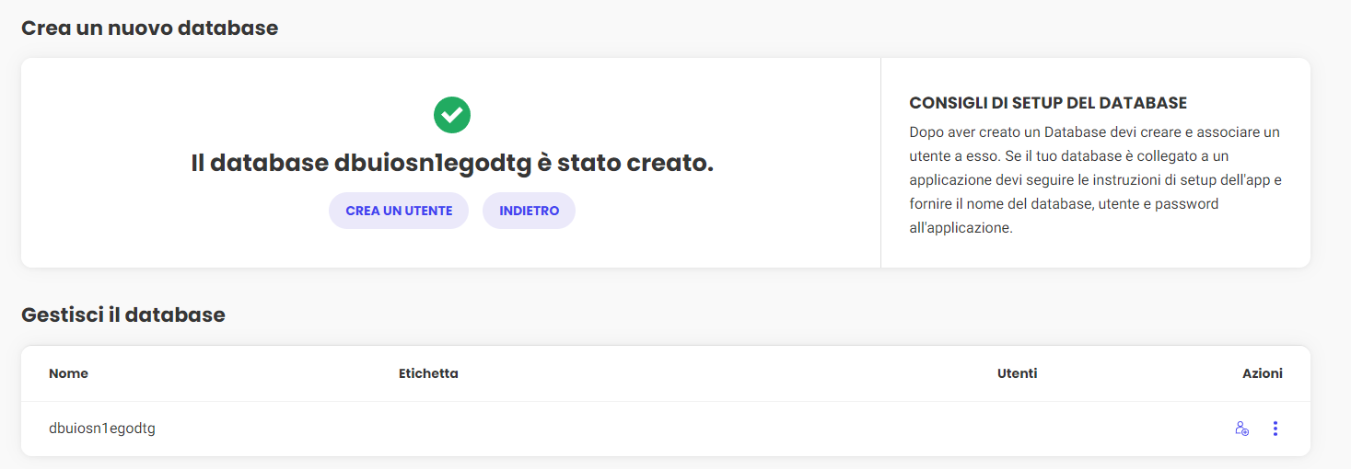Image resolution: width=1351 pixels, height=469 pixels.
Task: Click the word 'password' in setup tips
Action: point(1188,204)
